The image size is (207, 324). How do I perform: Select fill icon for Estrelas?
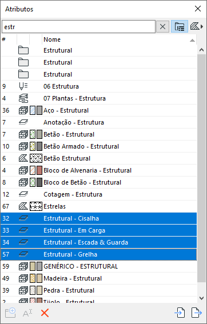[23, 206]
